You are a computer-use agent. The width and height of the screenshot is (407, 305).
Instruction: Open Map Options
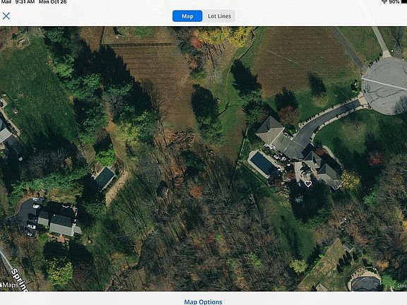[203, 302]
